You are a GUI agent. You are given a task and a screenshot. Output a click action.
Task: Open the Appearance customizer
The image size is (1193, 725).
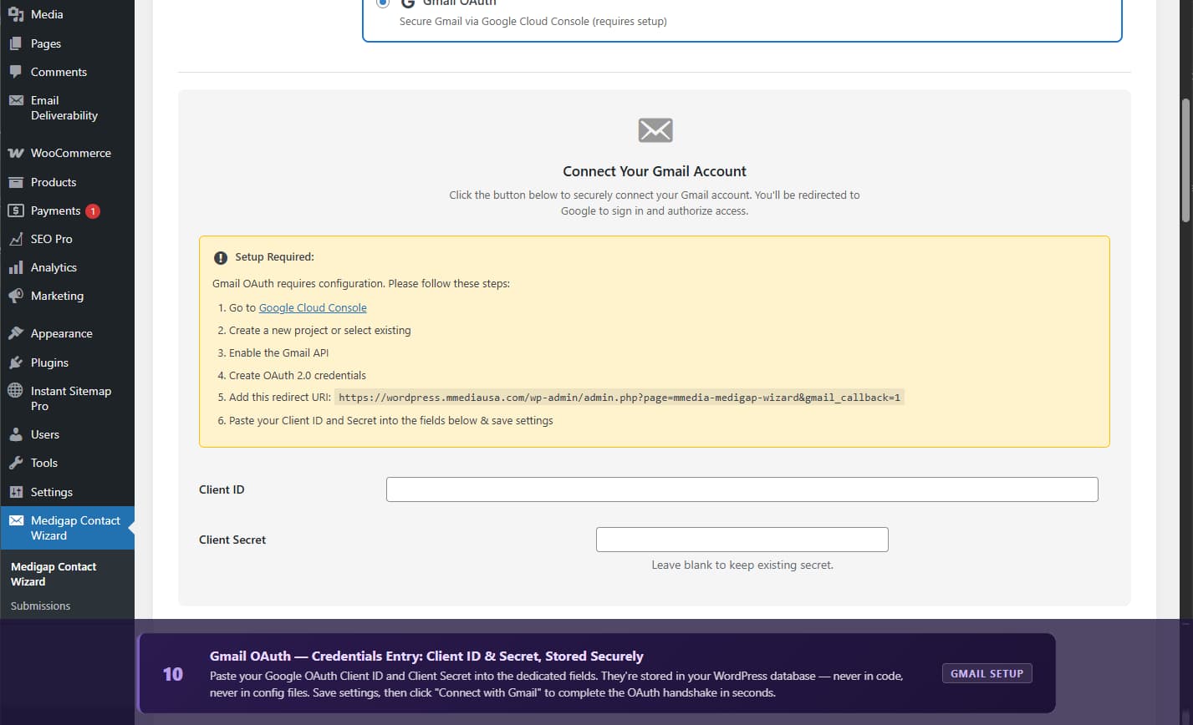[x=59, y=332]
